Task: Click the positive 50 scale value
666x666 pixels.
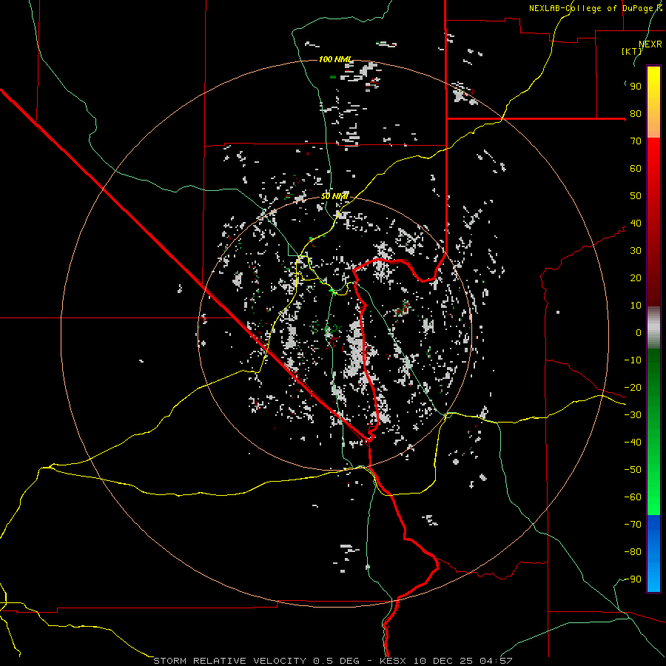Action: click(636, 196)
